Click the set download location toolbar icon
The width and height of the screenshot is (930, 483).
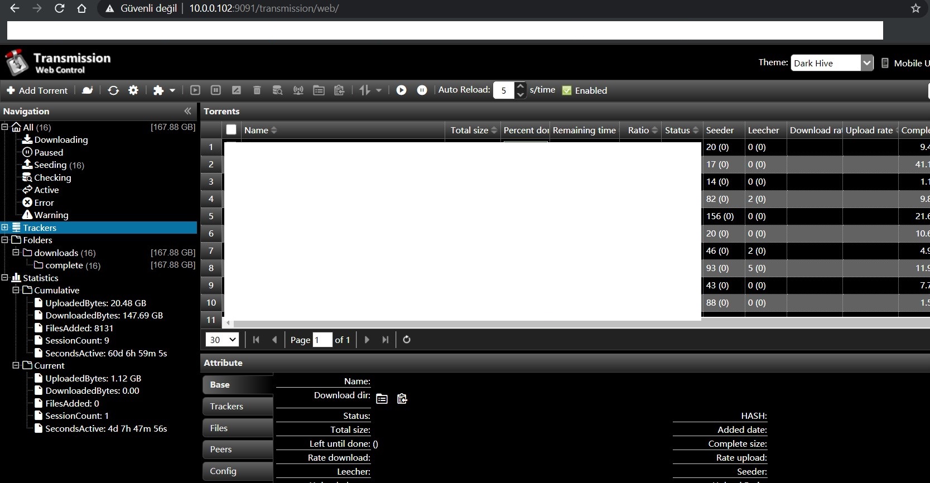click(x=319, y=90)
